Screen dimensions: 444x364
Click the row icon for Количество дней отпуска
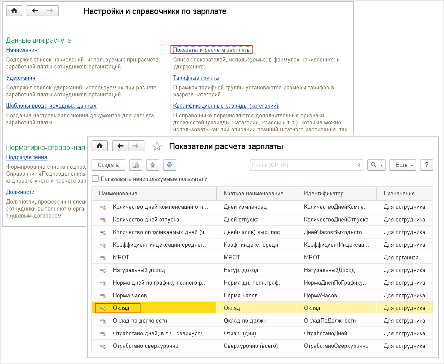click(x=103, y=220)
